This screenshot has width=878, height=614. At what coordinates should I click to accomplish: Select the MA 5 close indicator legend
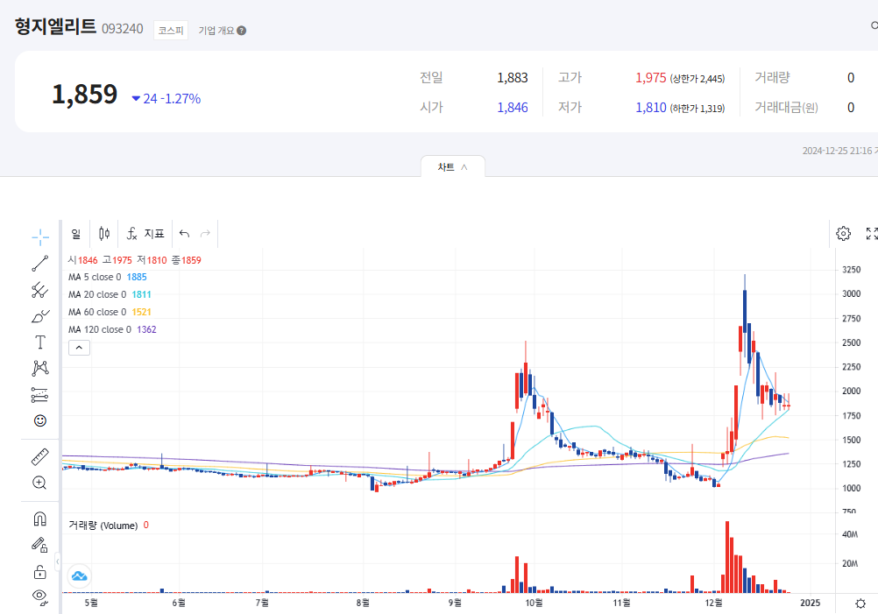pyautogui.click(x=108, y=277)
